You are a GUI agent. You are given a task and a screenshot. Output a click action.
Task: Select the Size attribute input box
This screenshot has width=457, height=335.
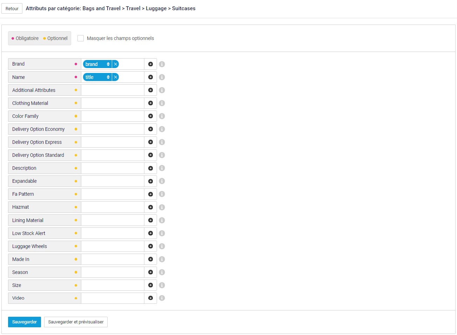(112, 285)
